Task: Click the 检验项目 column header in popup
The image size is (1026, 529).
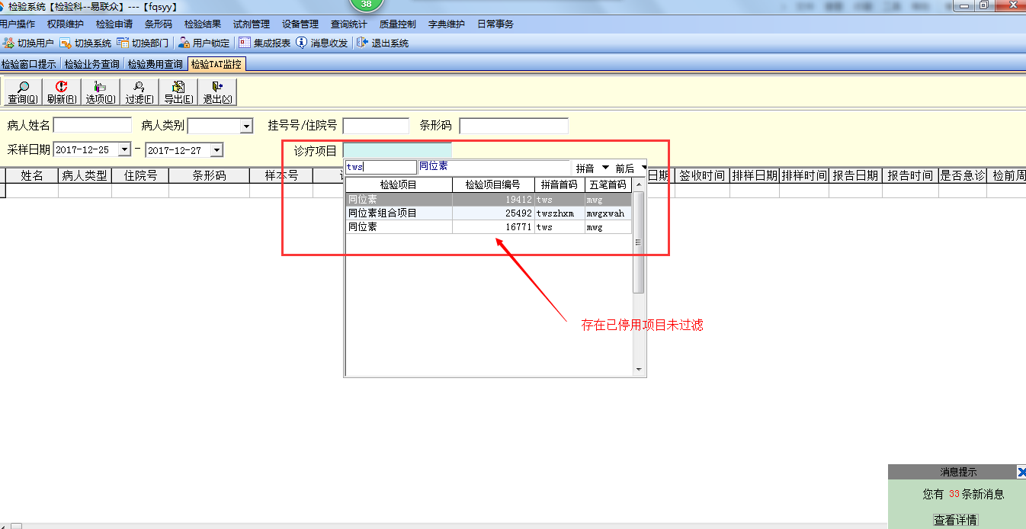Action: 399,184
